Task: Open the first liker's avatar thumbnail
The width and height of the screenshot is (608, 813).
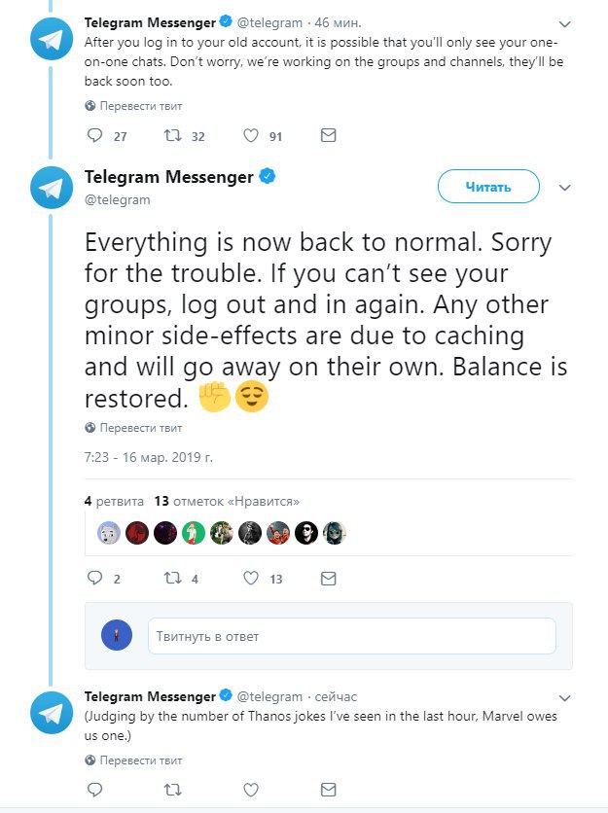Action: (108, 533)
